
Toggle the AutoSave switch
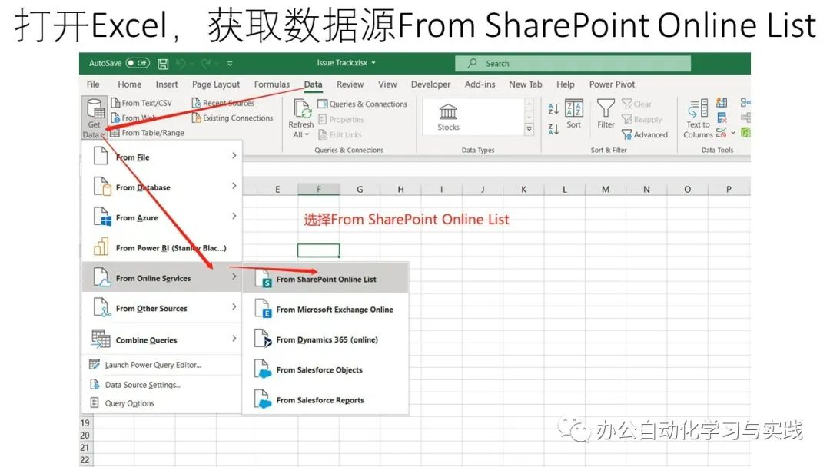138,63
